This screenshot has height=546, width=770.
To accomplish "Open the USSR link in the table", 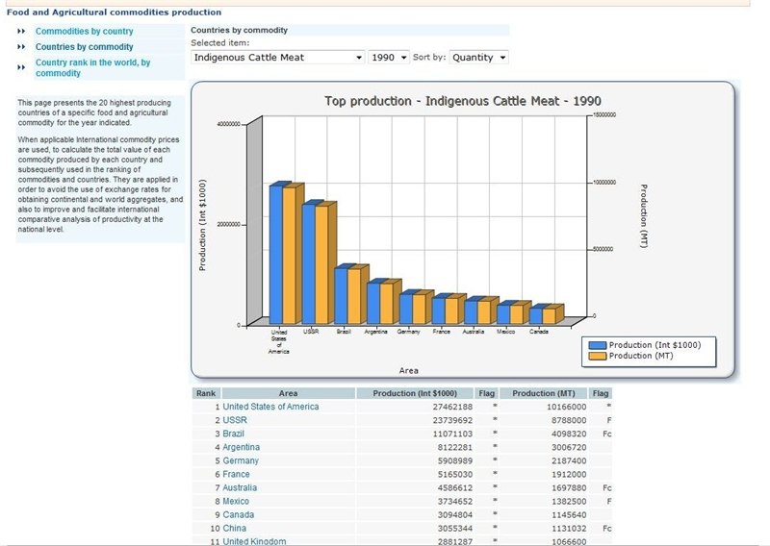I will coord(235,420).
